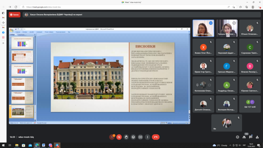This screenshot has height=148, width=263.
Task: Leave the call with the red hang-up button
Action: (x=155, y=137)
